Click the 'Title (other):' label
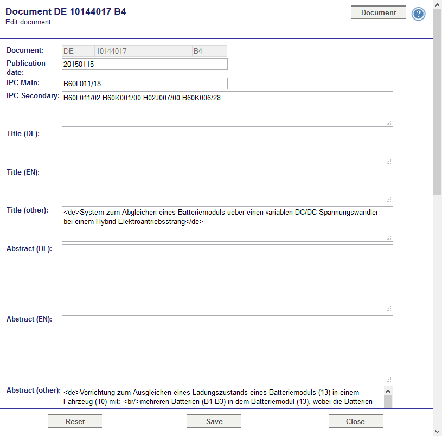The image size is (442, 436). 27,210
